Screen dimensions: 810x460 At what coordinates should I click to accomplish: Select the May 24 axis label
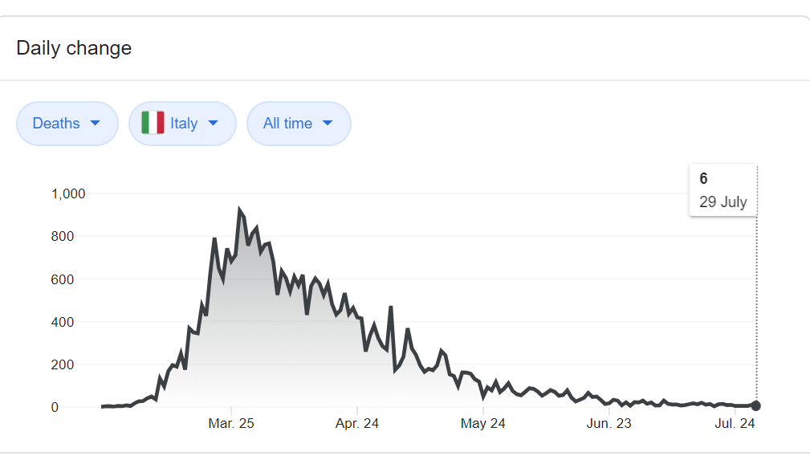pyautogui.click(x=483, y=424)
